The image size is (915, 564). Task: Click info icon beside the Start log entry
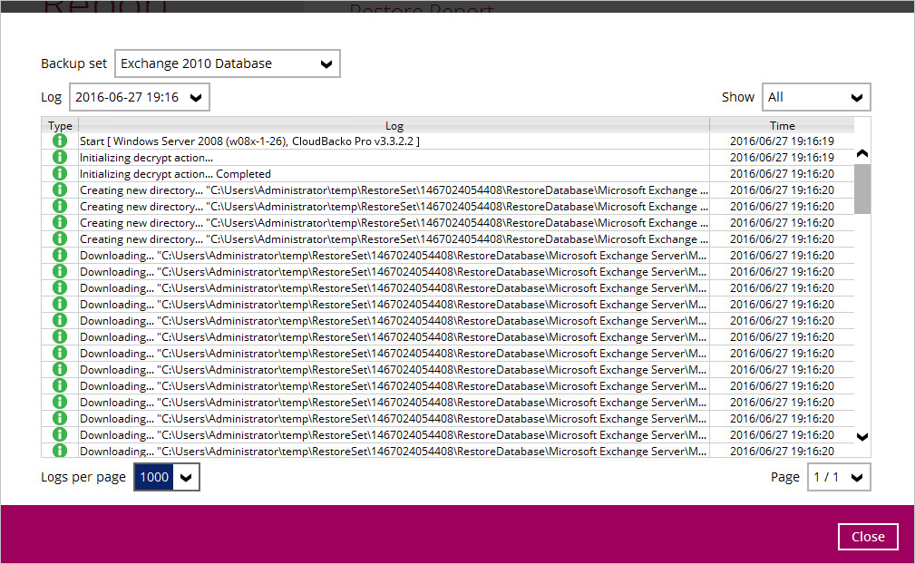point(60,141)
